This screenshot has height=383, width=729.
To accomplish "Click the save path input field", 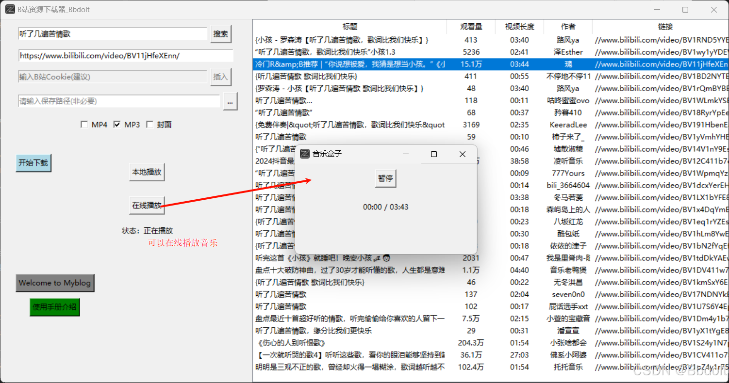I will 119,101.
